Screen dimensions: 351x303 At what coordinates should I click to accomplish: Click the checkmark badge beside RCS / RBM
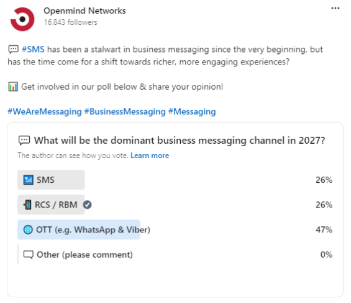click(88, 204)
